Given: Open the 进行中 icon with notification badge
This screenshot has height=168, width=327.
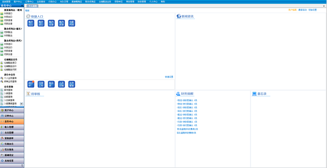Looking at the screenshot, I should coord(31,84).
